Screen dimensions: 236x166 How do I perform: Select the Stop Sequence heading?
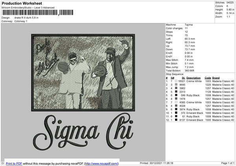(x=175, y=74)
